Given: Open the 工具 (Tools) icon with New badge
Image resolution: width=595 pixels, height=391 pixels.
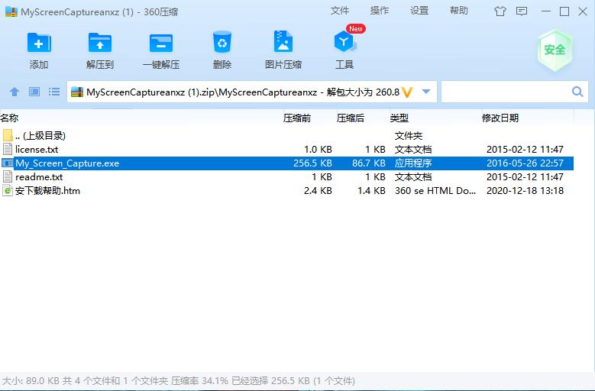Looking at the screenshot, I should pos(344,42).
